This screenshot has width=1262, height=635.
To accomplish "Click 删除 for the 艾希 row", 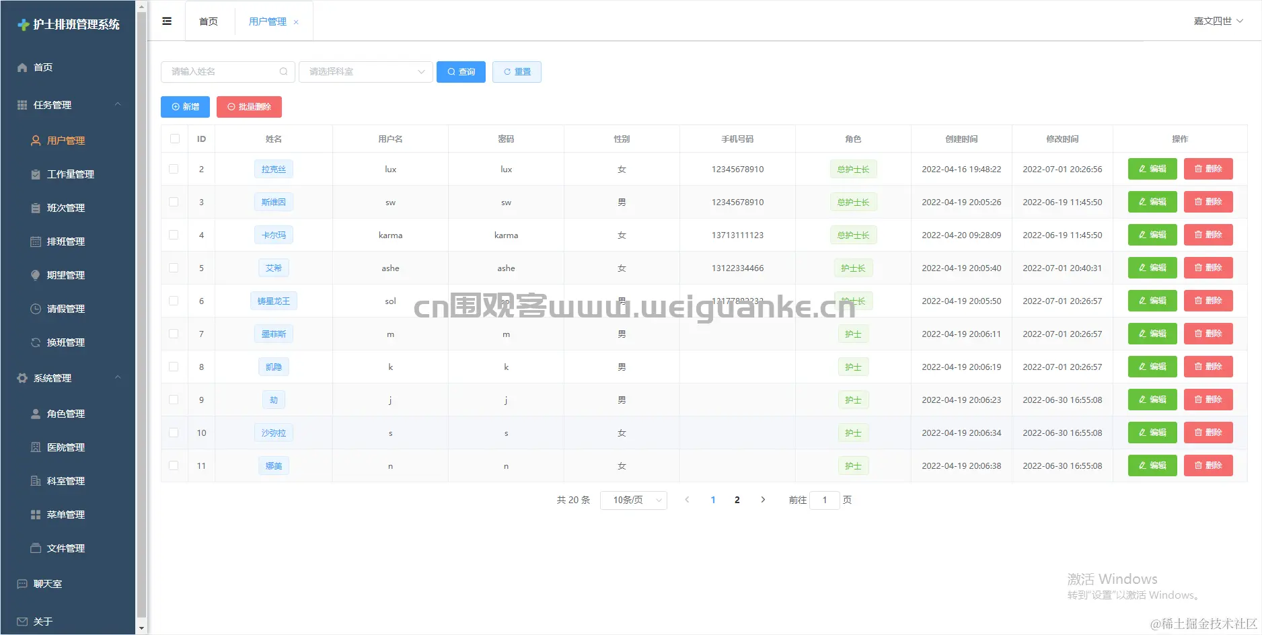I will (x=1208, y=268).
